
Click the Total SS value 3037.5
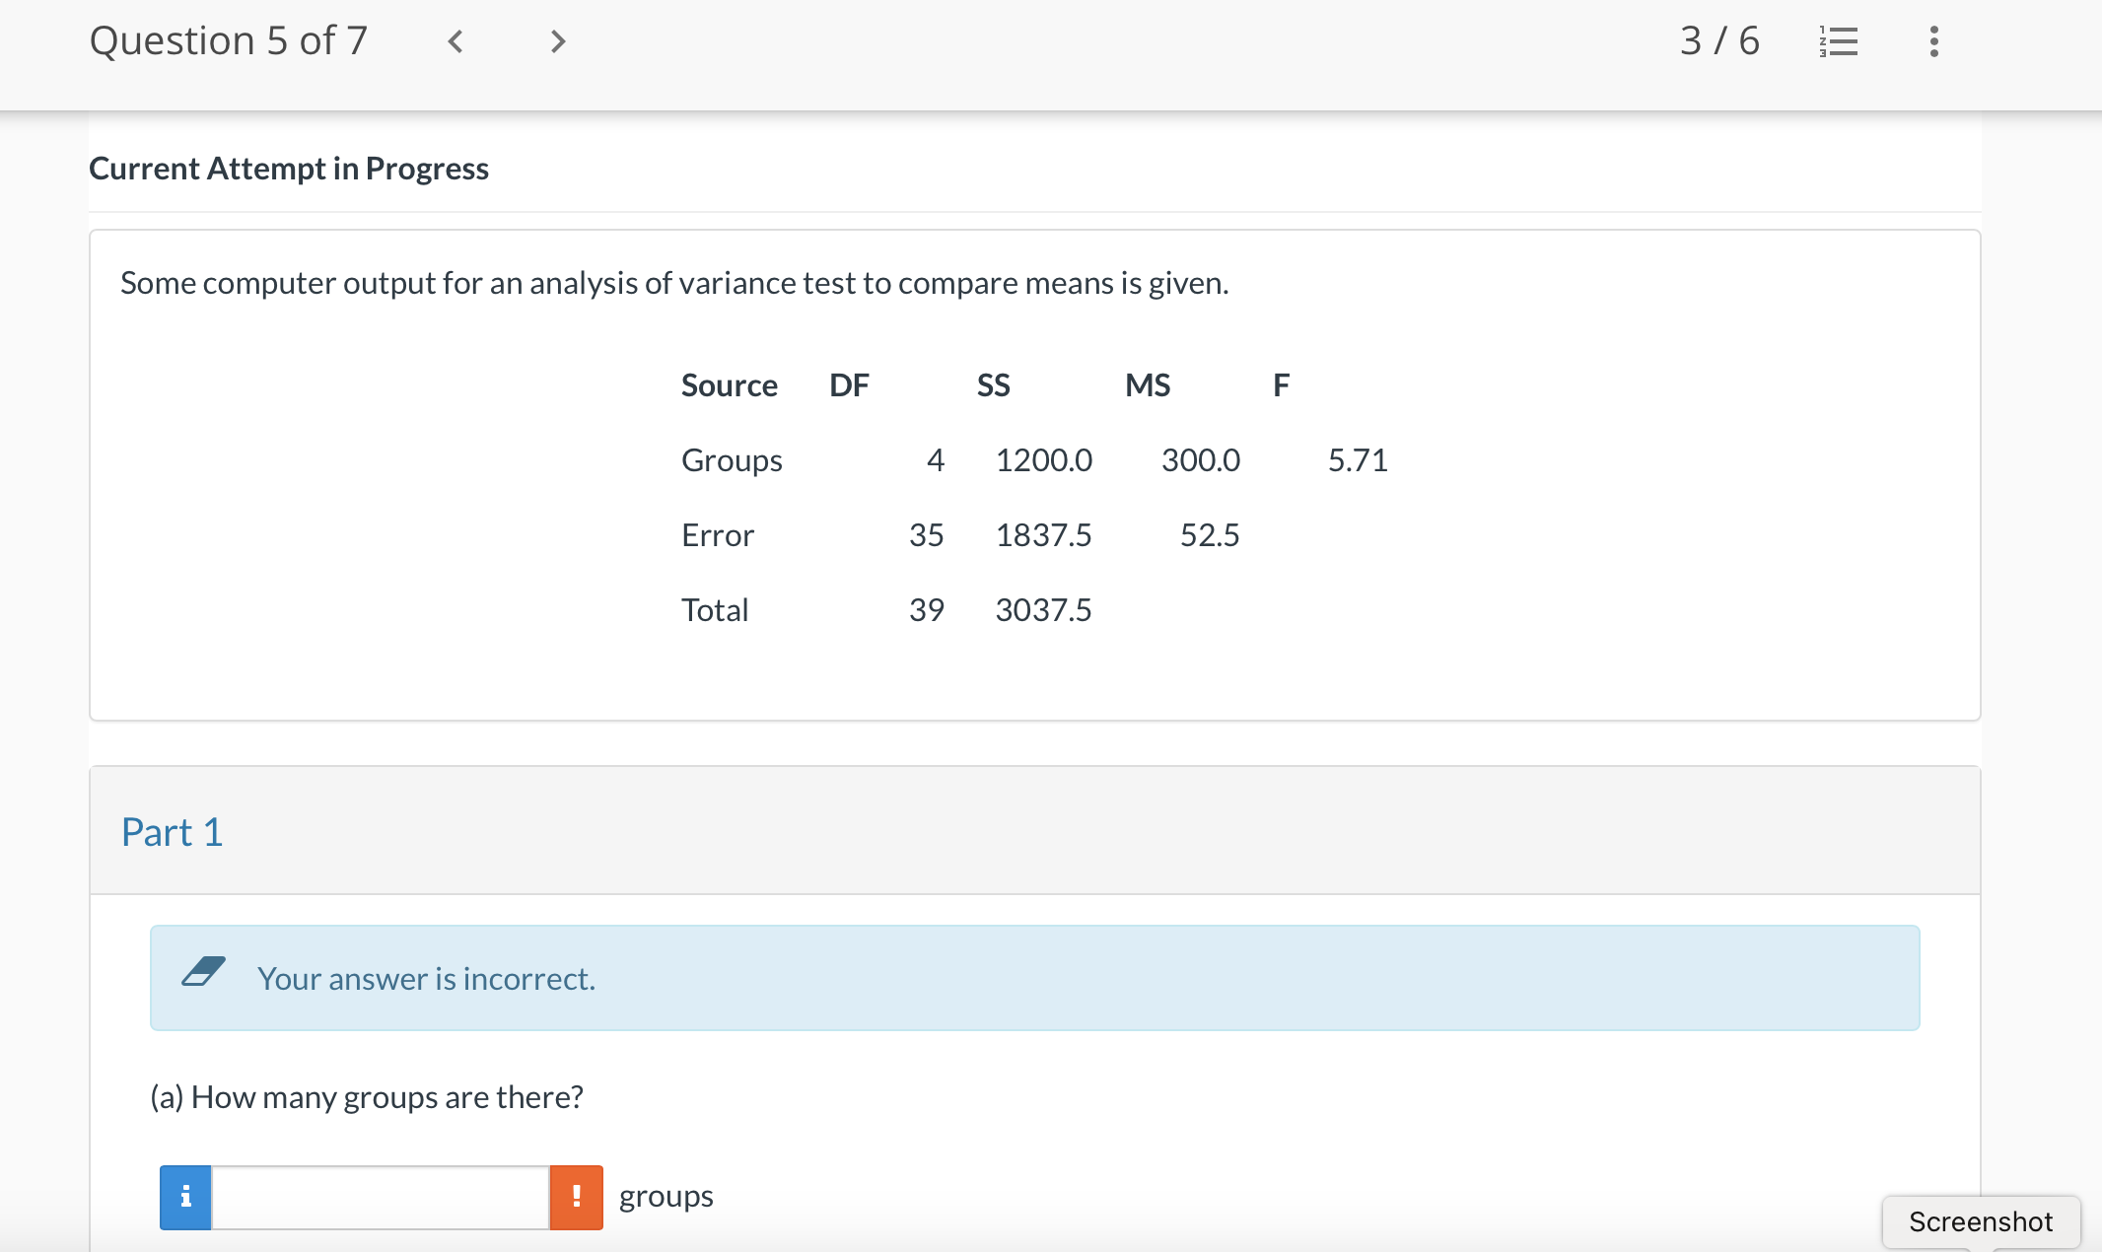1043,610
